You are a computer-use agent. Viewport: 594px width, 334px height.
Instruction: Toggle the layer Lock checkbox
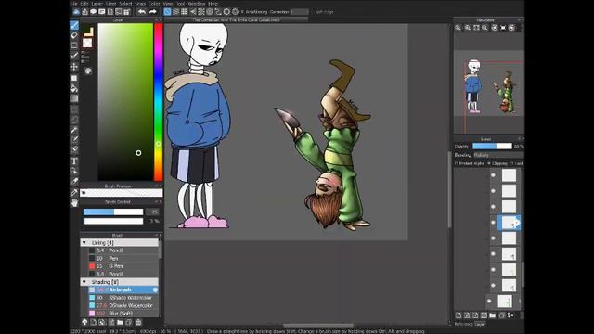[x=512, y=163]
